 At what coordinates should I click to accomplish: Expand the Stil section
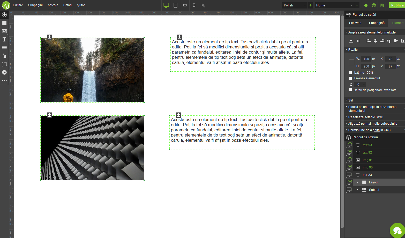click(350, 100)
